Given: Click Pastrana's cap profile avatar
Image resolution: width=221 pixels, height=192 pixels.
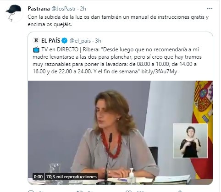Looking at the screenshot, I should (x=14, y=13).
